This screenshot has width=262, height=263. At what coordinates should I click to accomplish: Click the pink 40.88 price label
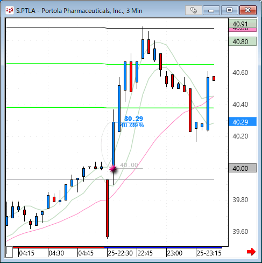[x=243, y=30]
